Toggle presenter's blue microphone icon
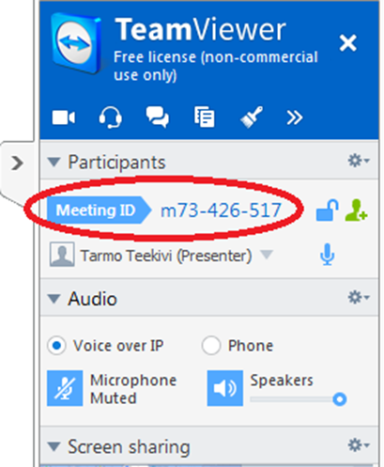Viewport: 384px width, 467px height. click(328, 254)
